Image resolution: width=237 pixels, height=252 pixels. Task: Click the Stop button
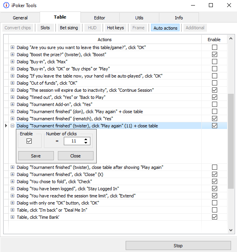[178, 246]
